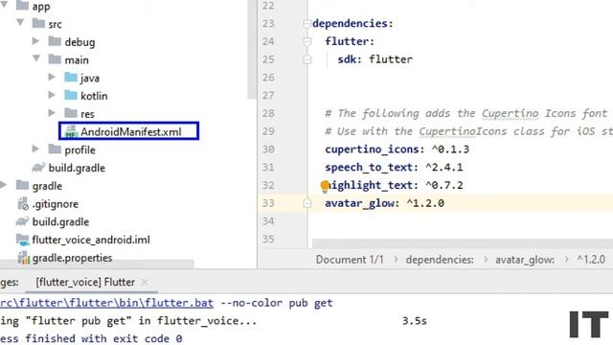Select the profile folder row
The image size is (613, 345).
(79, 149)
